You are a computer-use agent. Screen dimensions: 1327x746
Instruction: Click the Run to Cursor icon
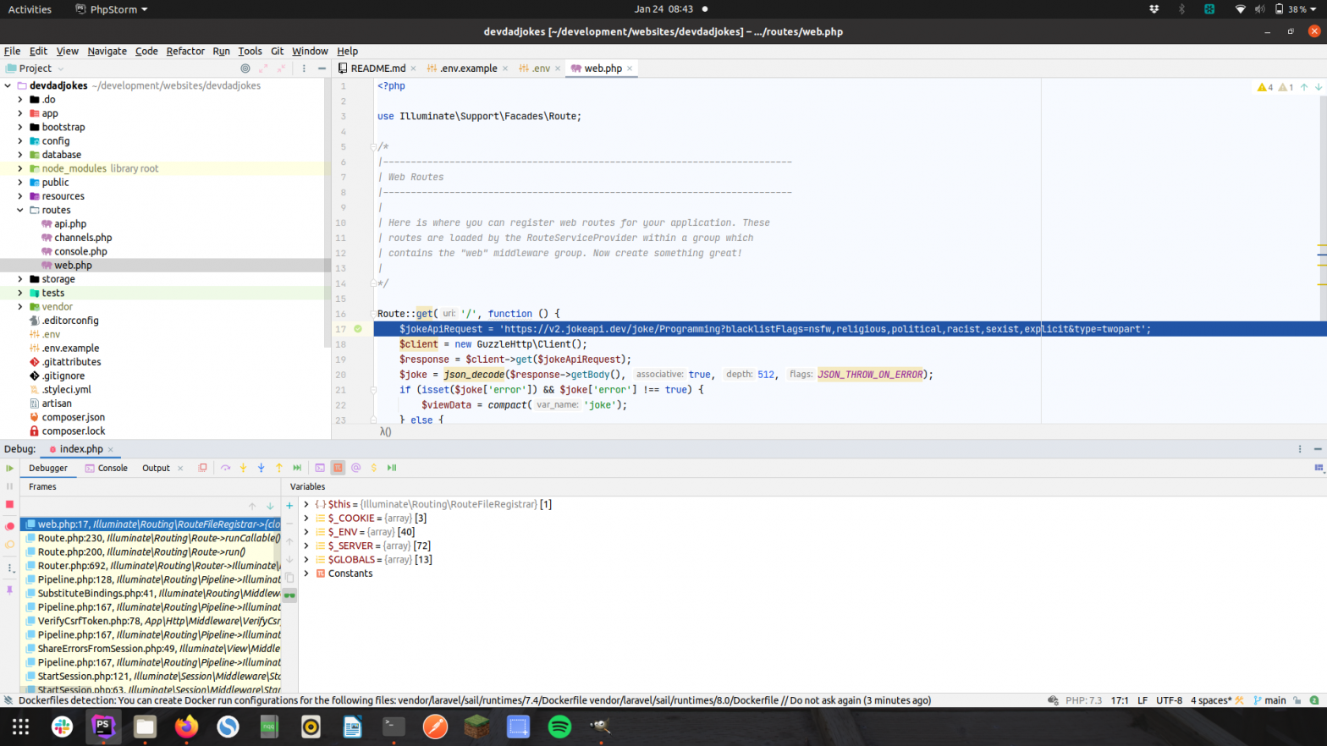(297, 468)
